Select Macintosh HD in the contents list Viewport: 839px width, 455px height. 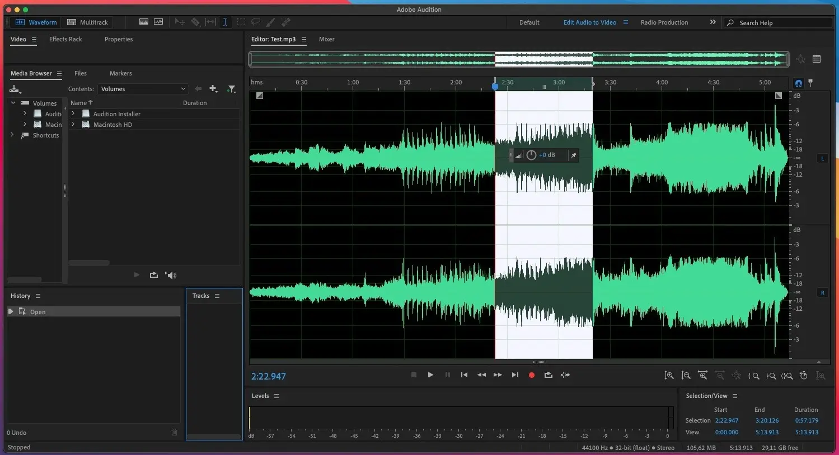tap(113, 125)
